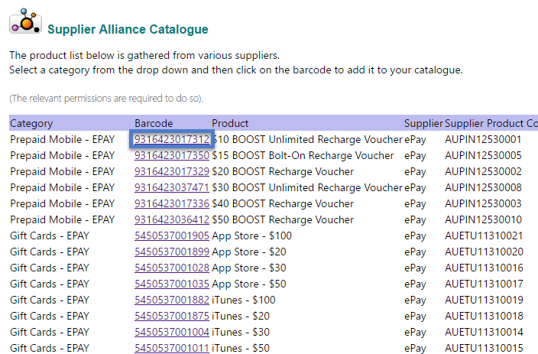Click the Category column header
538x354 pixels.
point(31,123)
